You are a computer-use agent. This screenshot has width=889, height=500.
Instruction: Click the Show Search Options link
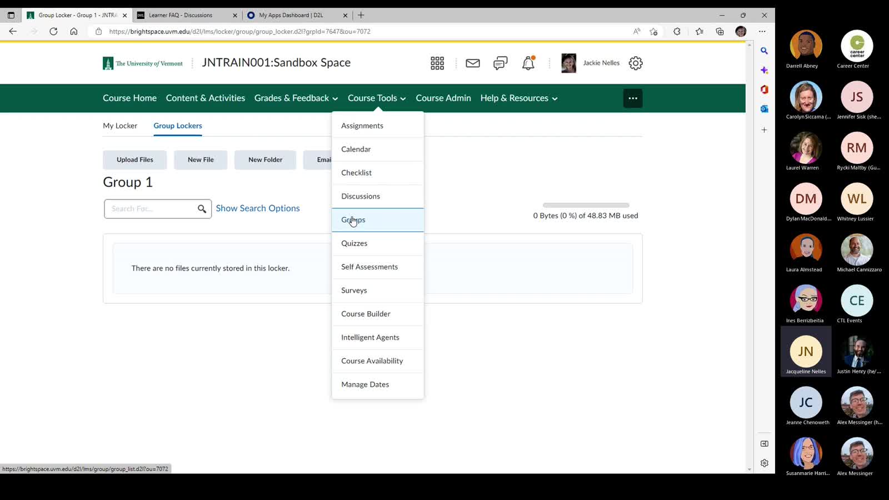tap(258, 208)
